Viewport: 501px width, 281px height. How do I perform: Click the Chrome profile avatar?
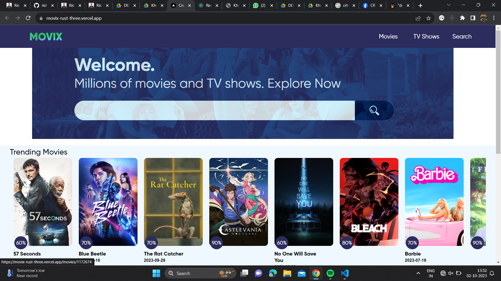tap(483, 18)
